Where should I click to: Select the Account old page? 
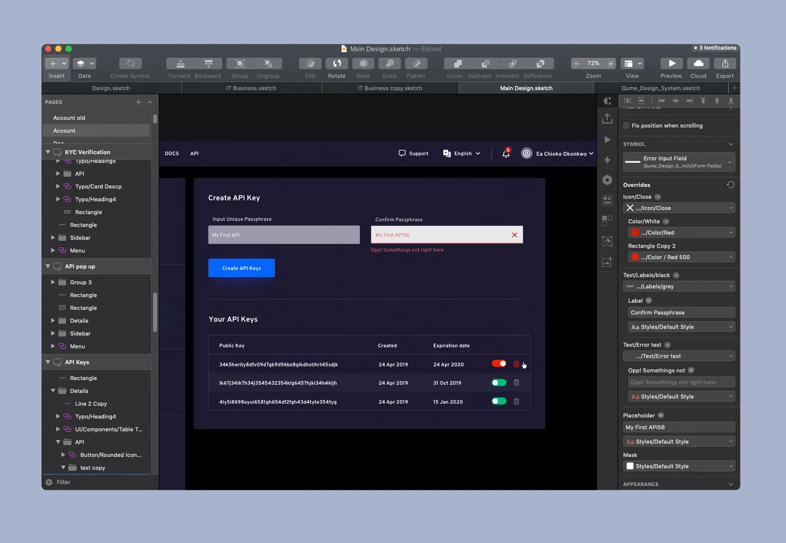click(69, 118)
